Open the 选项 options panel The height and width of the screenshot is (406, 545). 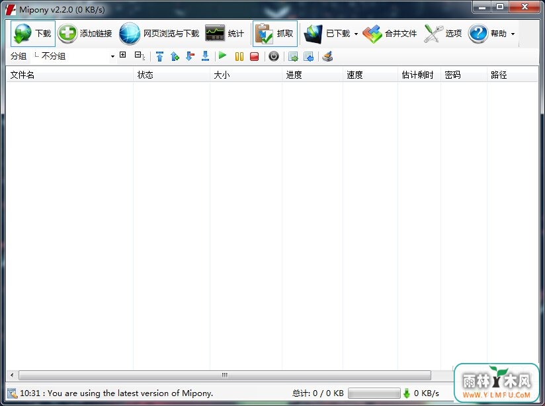click(443, 34)
